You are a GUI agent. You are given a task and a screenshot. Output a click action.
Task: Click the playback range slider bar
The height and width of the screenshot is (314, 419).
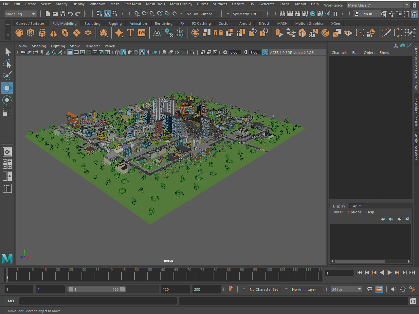[96, 289]
